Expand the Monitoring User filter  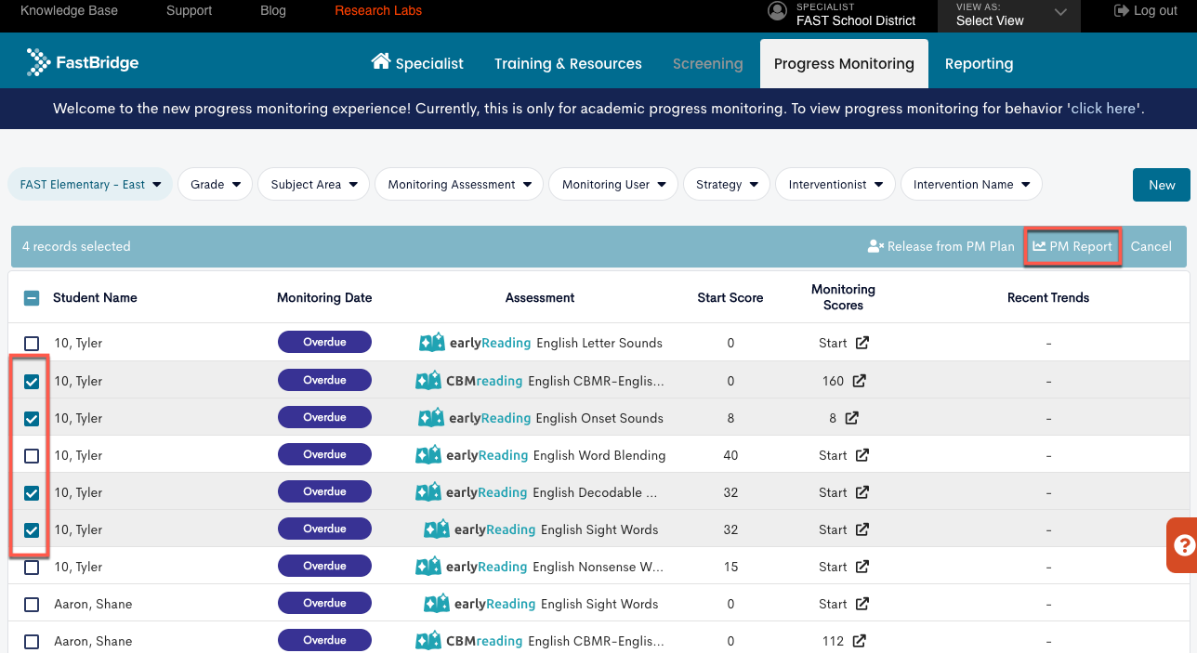coord(613,184)
